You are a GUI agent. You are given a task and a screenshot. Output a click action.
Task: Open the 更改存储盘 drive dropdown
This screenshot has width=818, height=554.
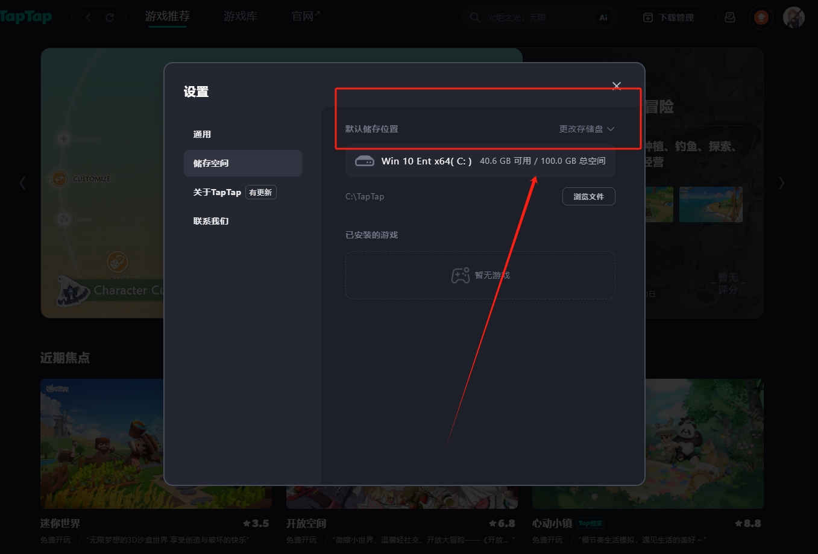point(585,128)
